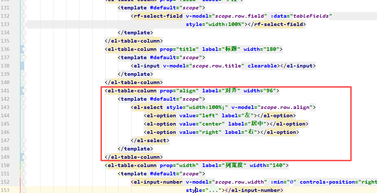Click fold end marker on line 149

pyautogui.click(x=24, y=157)
